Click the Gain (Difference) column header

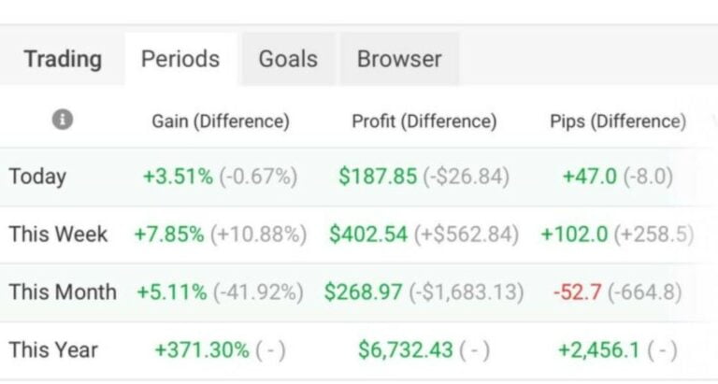pos(221,121)
